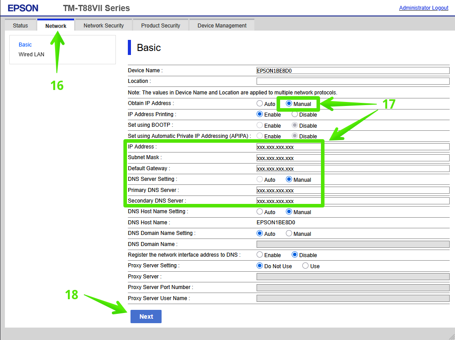The width and height of the screenshot is (455, 340).
Task: Set Obtain IP Address to Auto
Action: 260,104
